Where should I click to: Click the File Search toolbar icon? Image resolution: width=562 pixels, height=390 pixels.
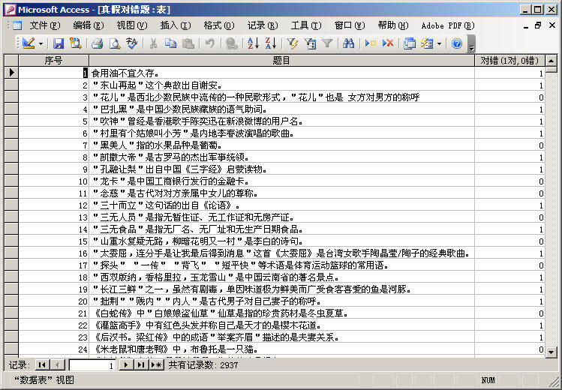point(75,43)
